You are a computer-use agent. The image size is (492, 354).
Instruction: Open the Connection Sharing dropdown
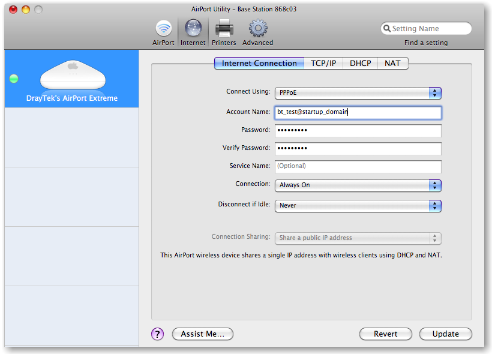[x=358, y=238]
